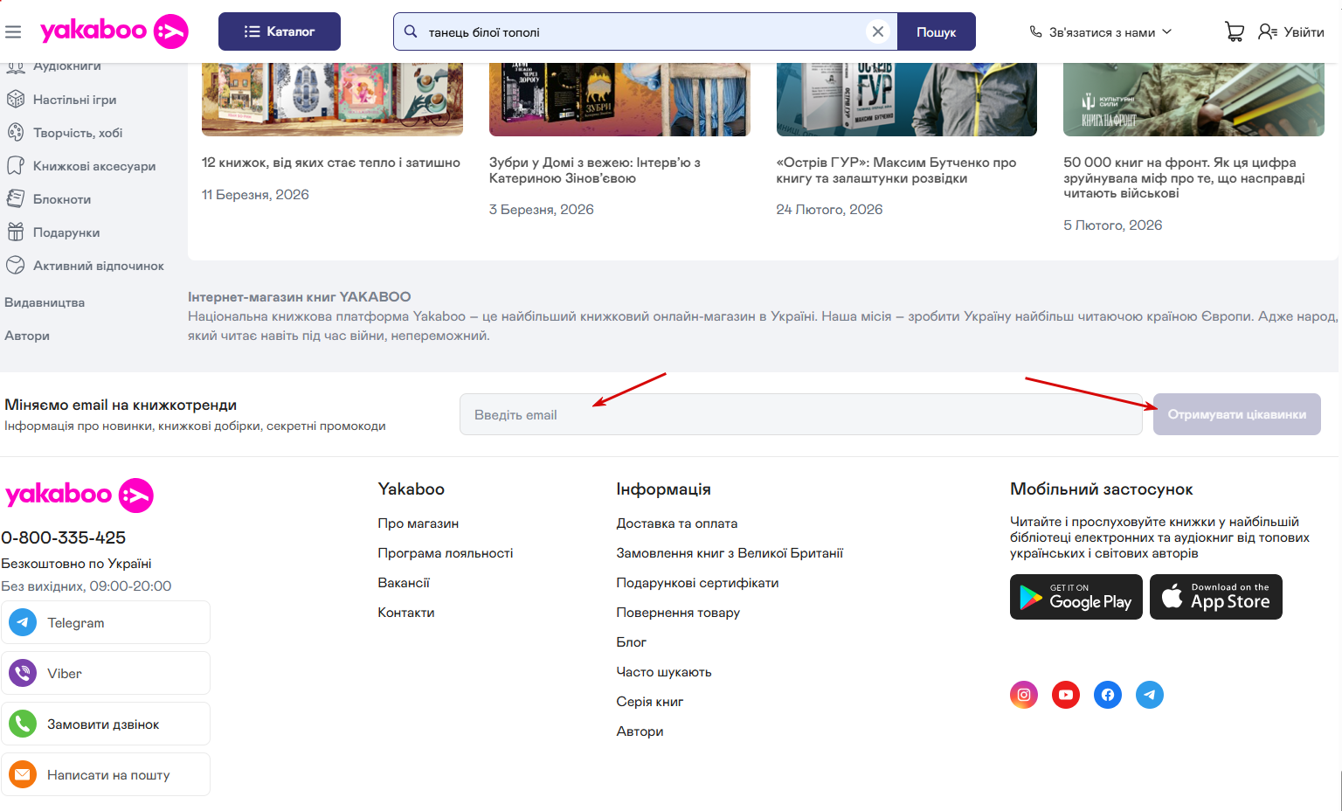This screenshot has width=1342, height=811.
Task: Open Telegram social icon in footer
Action: 1150,695
